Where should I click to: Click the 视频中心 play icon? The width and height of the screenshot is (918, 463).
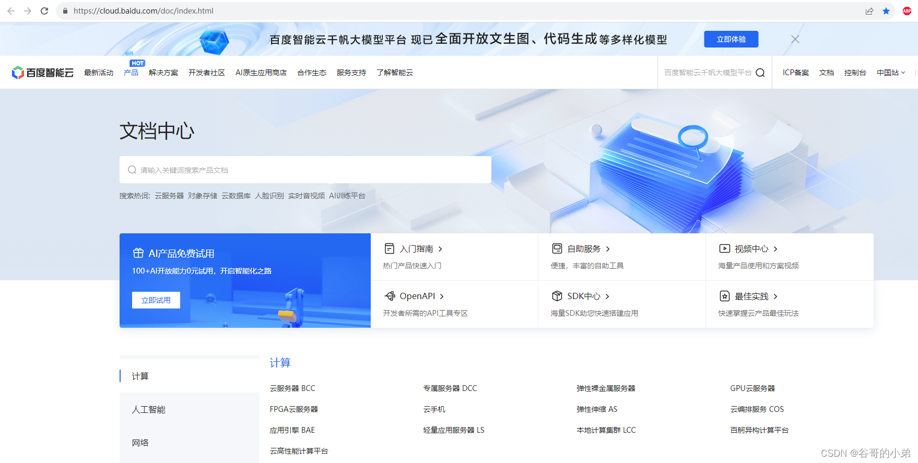725,248
